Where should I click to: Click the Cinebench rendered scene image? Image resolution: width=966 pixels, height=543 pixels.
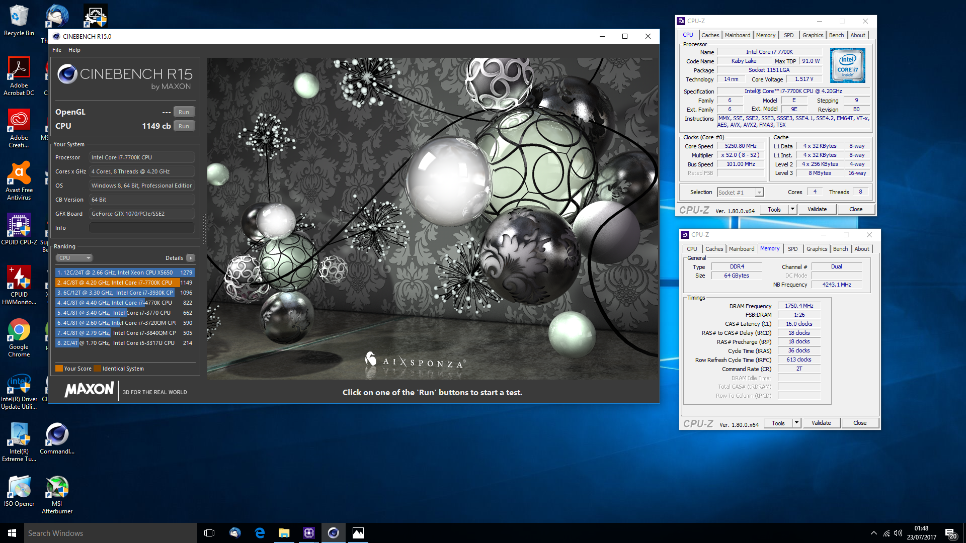click(x=433, y=219)
